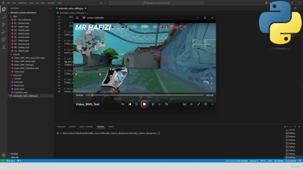Open the File menu

tap(9, 3)
